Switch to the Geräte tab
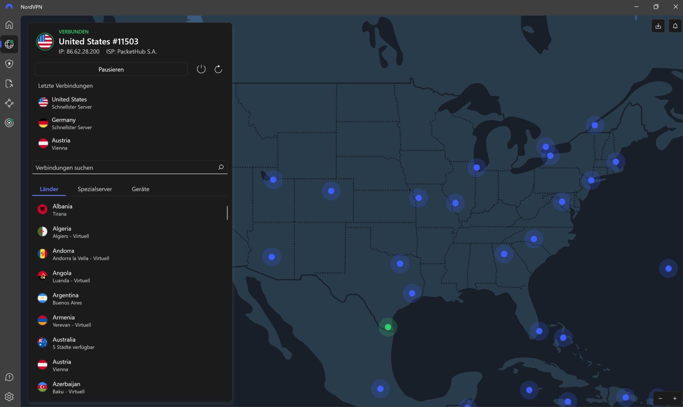The image size is (683, 407). [x=141, y=189]
